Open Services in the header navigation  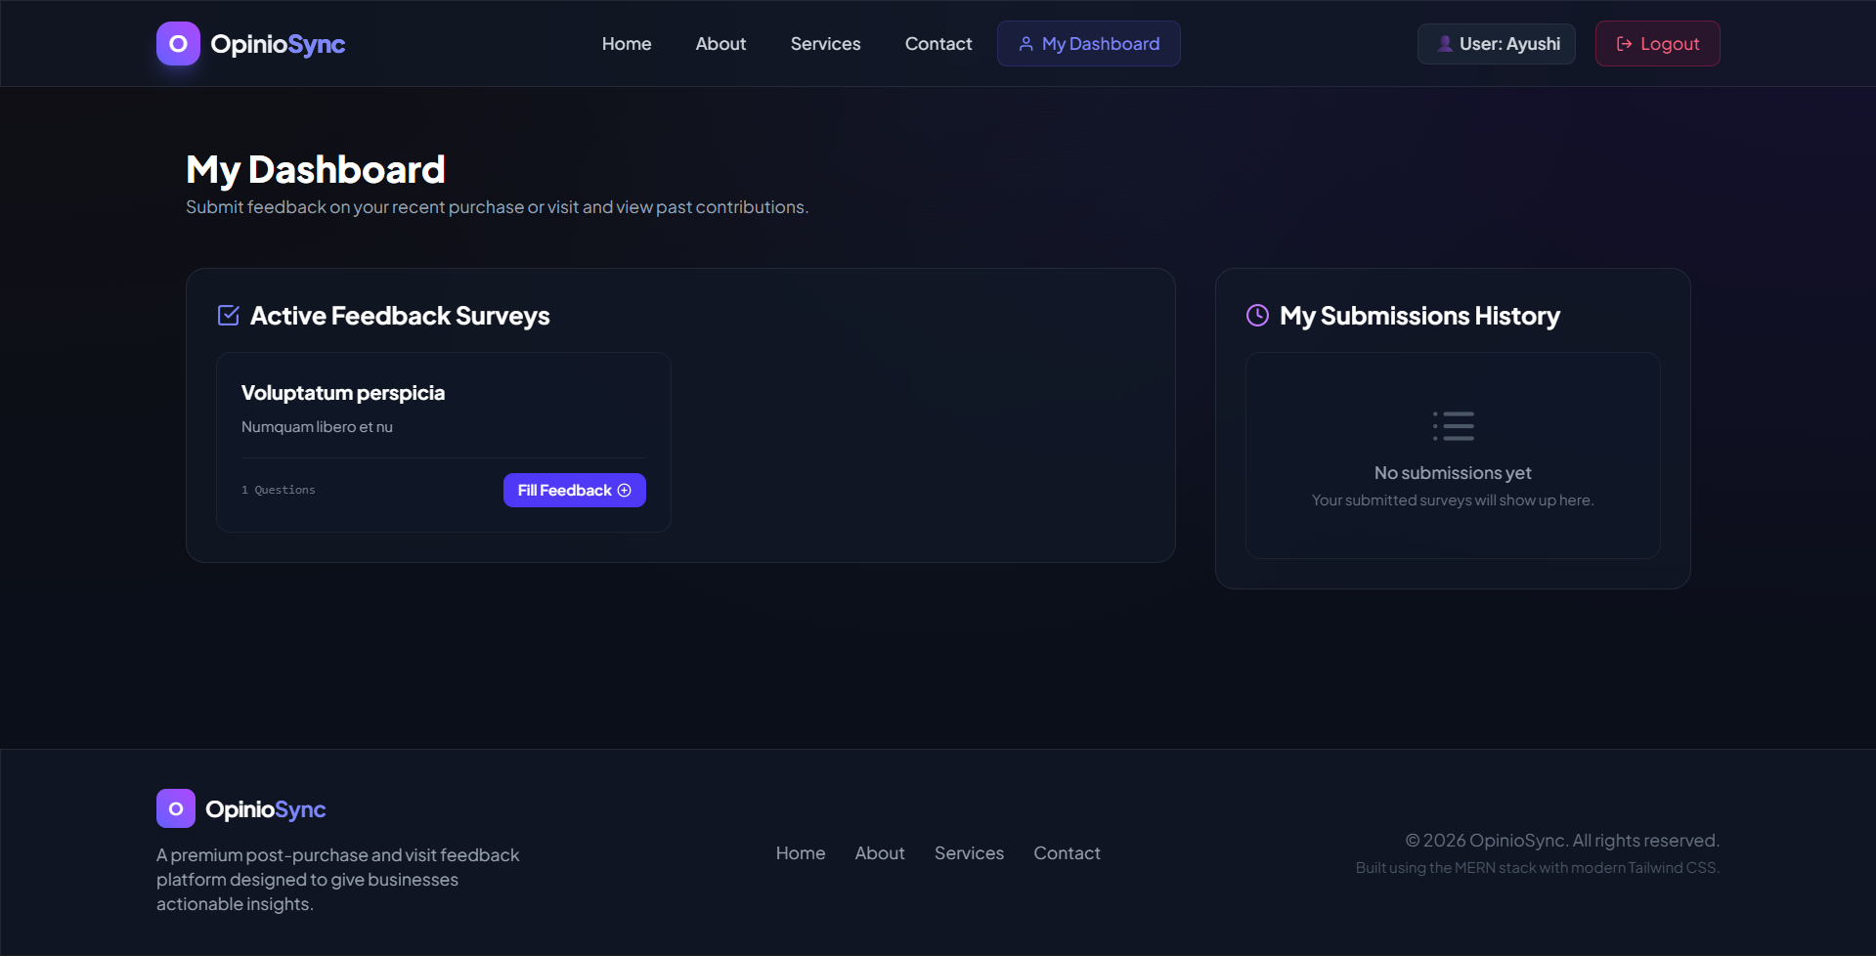point(825,44)
